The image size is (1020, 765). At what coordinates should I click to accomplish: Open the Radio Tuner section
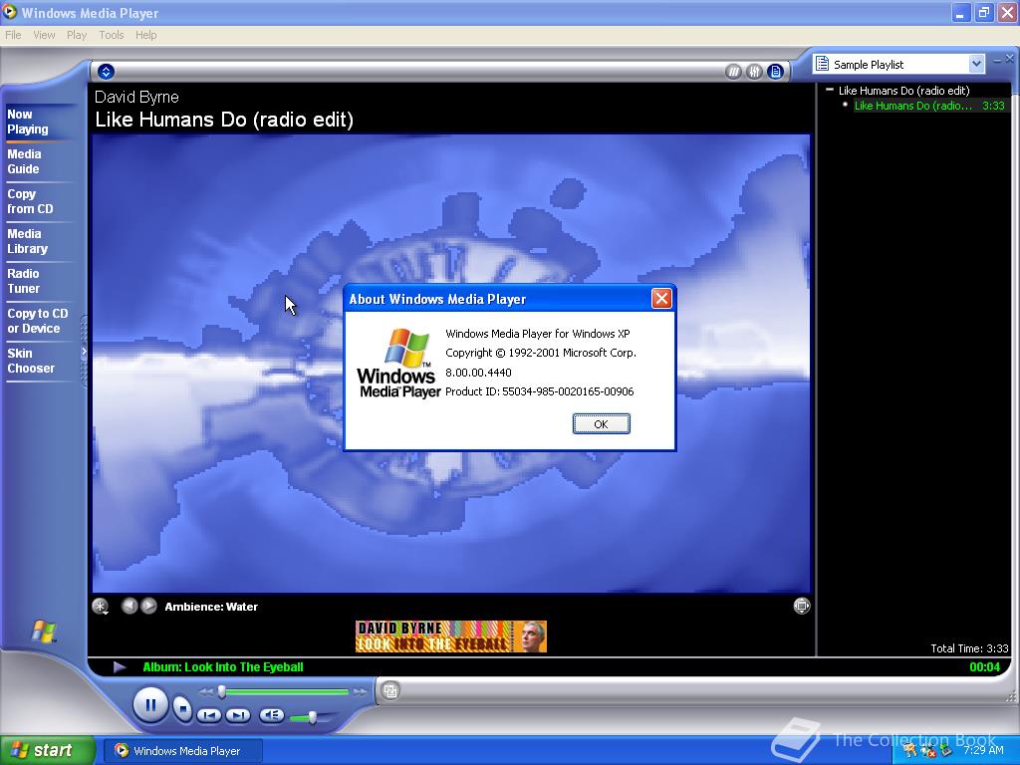tap(24, 281)
